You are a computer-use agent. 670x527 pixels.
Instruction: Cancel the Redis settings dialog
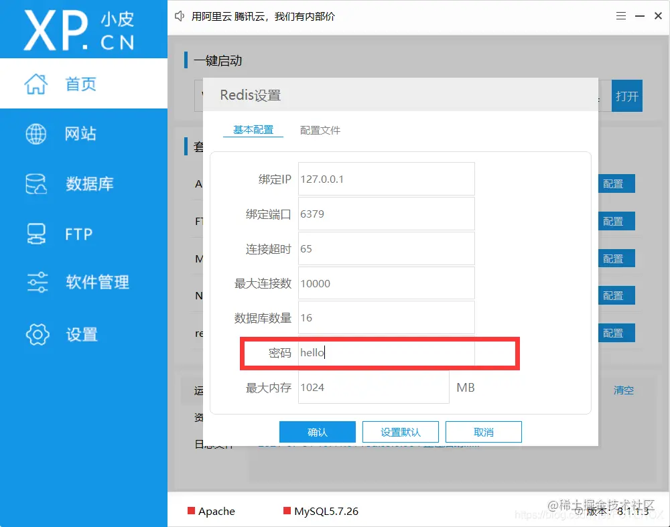click(x=483, y=431)
